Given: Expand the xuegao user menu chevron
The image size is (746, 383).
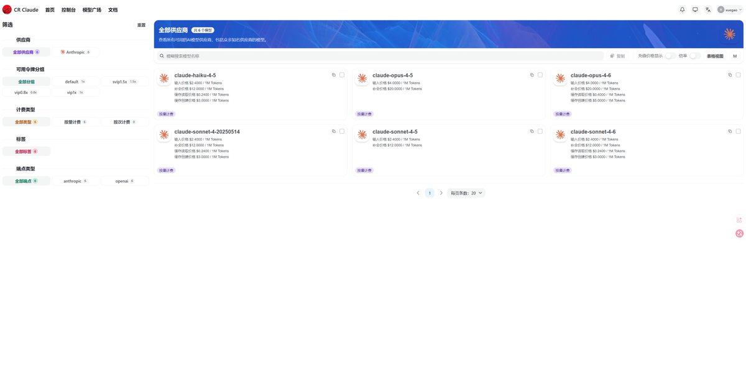Looking at the screenshot, I should [740, 10].
